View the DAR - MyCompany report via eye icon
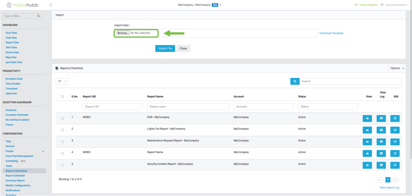 click(367, 118)
